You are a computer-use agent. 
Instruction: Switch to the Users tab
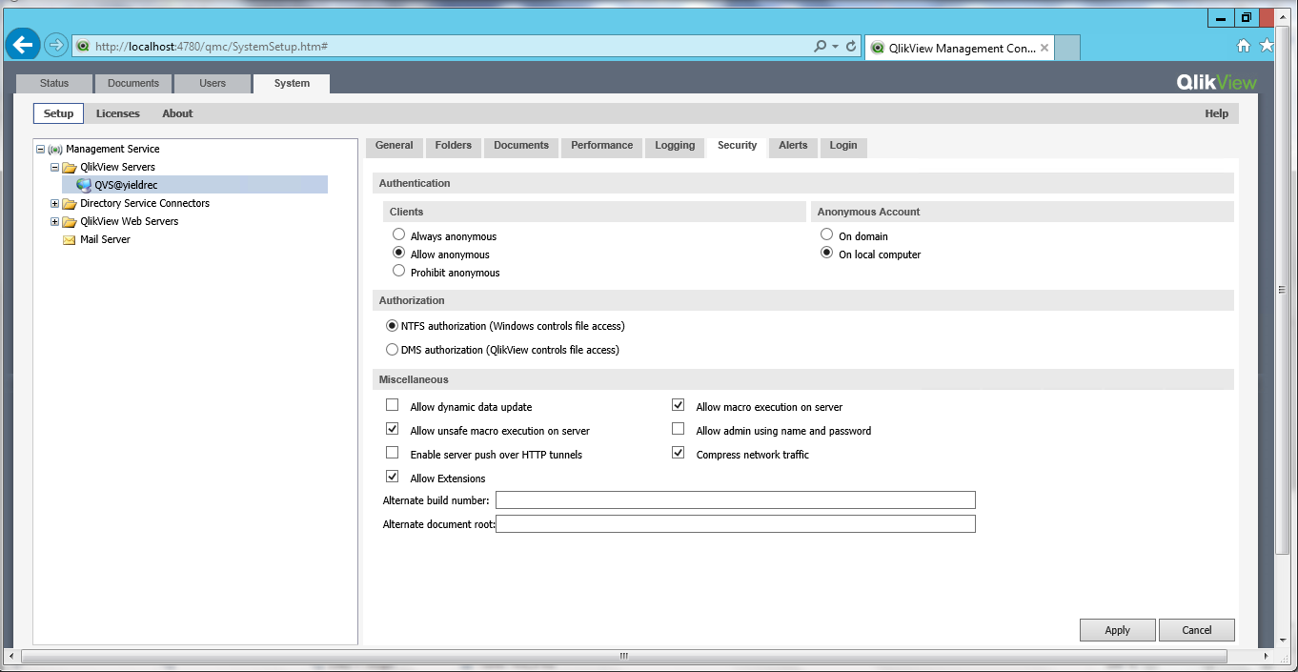click(x=213, y=83)
